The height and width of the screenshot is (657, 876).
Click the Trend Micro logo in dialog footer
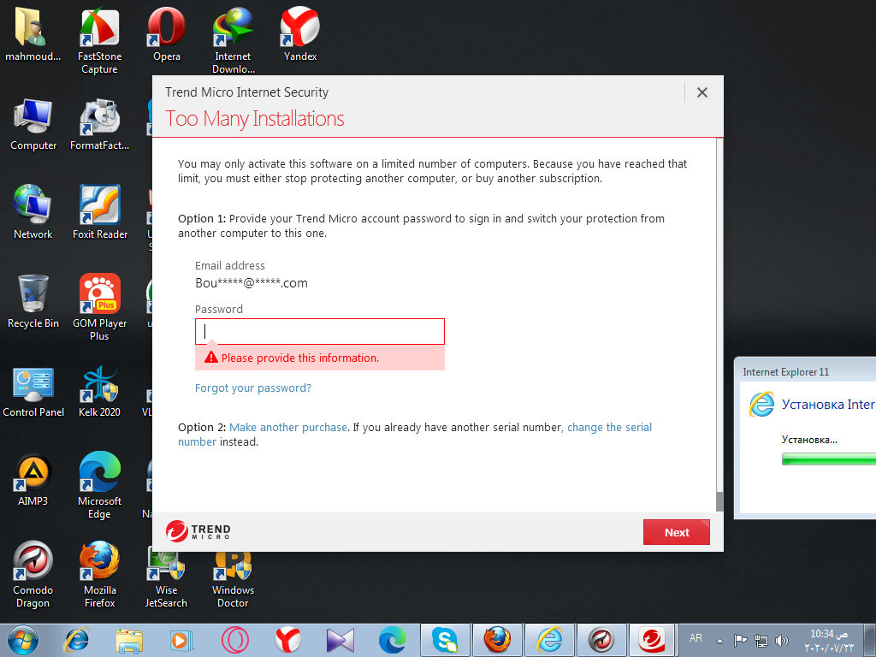coord(198,531)
